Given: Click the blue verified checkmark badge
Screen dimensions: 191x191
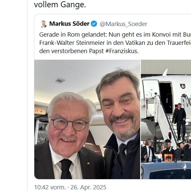Looking at the screenshot, I should pos(94,24).
